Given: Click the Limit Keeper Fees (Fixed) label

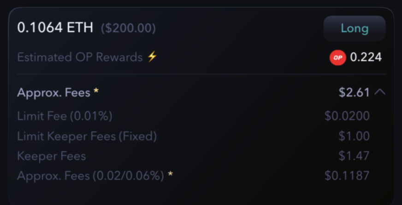Looking at the screenshot, I should tap(87, 136).
